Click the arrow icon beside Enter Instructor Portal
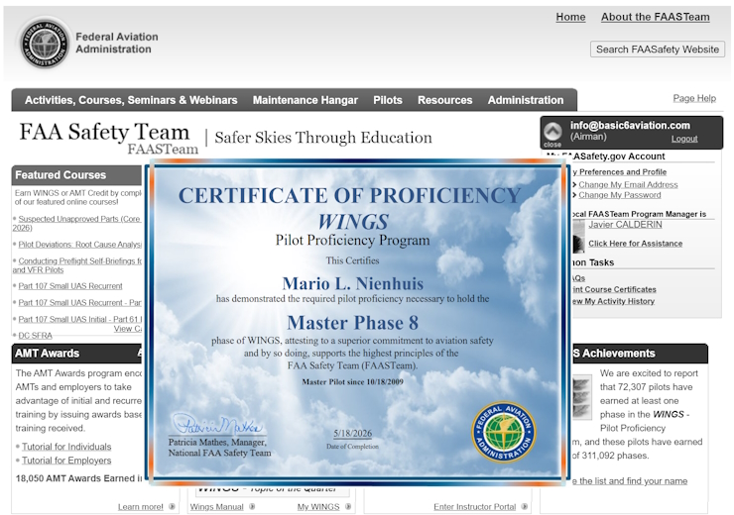 pyautogui.click(x=525, y=507)
